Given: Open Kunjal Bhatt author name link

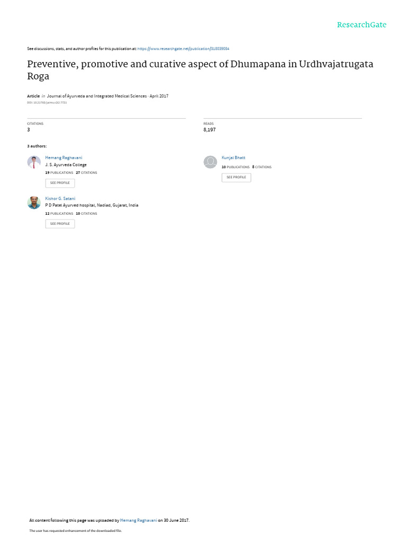Looking at the screenshot, I should pos(233,157).
